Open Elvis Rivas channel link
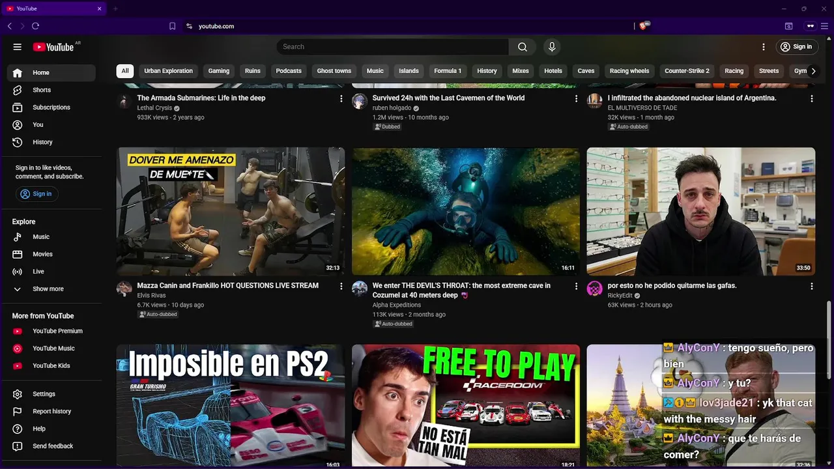Image resolution: width=834 pixels, height=469 pixels. pyautogui.click(x=151, y=296)
